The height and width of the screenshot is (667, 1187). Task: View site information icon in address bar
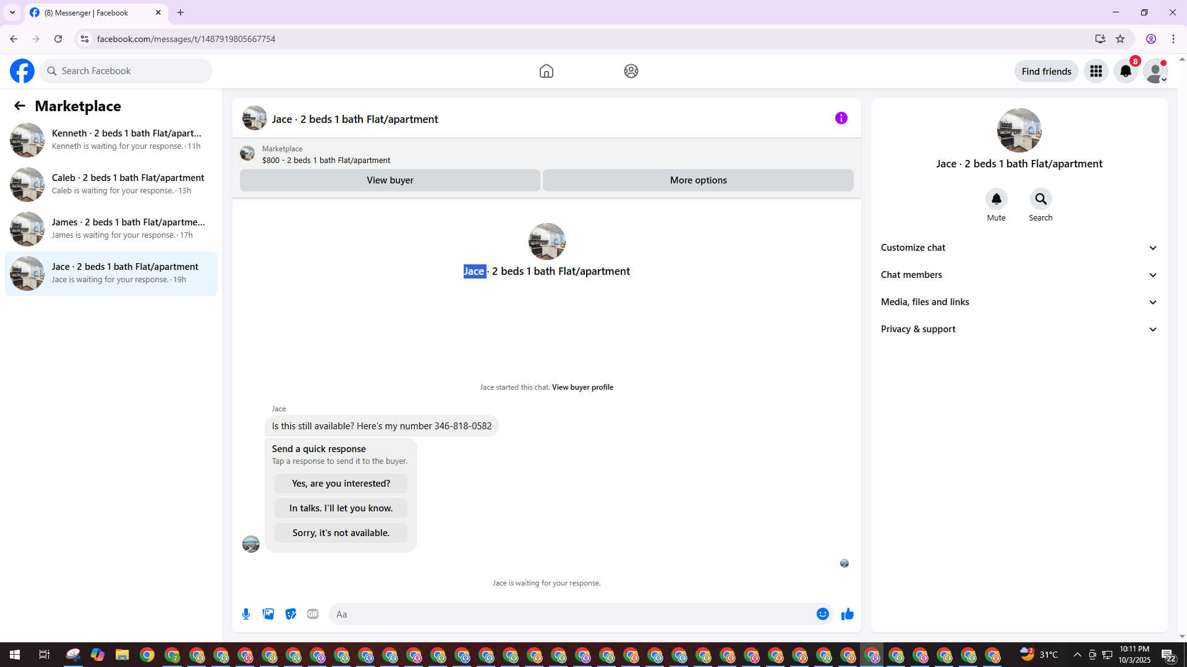85,39
